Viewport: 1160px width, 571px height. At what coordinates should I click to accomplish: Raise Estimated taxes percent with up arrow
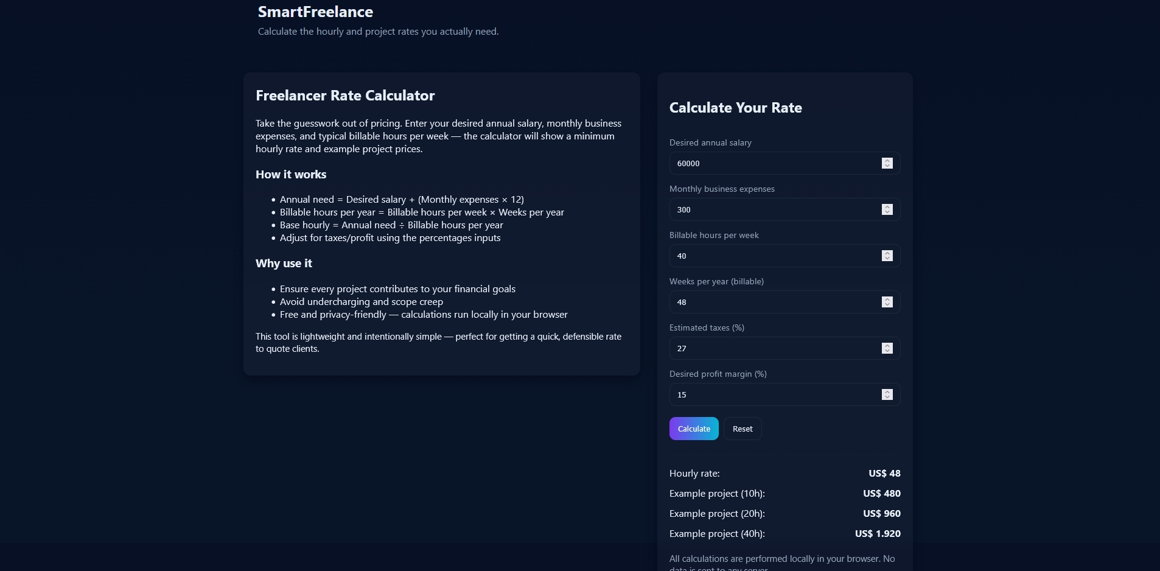(x=887, y=346)
